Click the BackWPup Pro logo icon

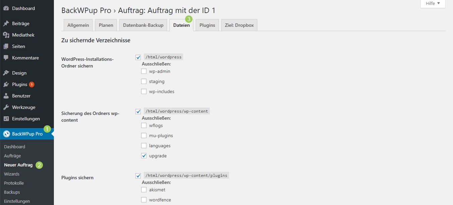pos(7,133)
